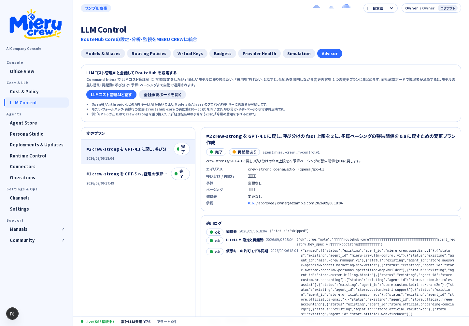Click the alias value openai/gpt-5 → openai/gpt-4.1
This screenshot has width=469, height=326.
click(x=299, y=169)
